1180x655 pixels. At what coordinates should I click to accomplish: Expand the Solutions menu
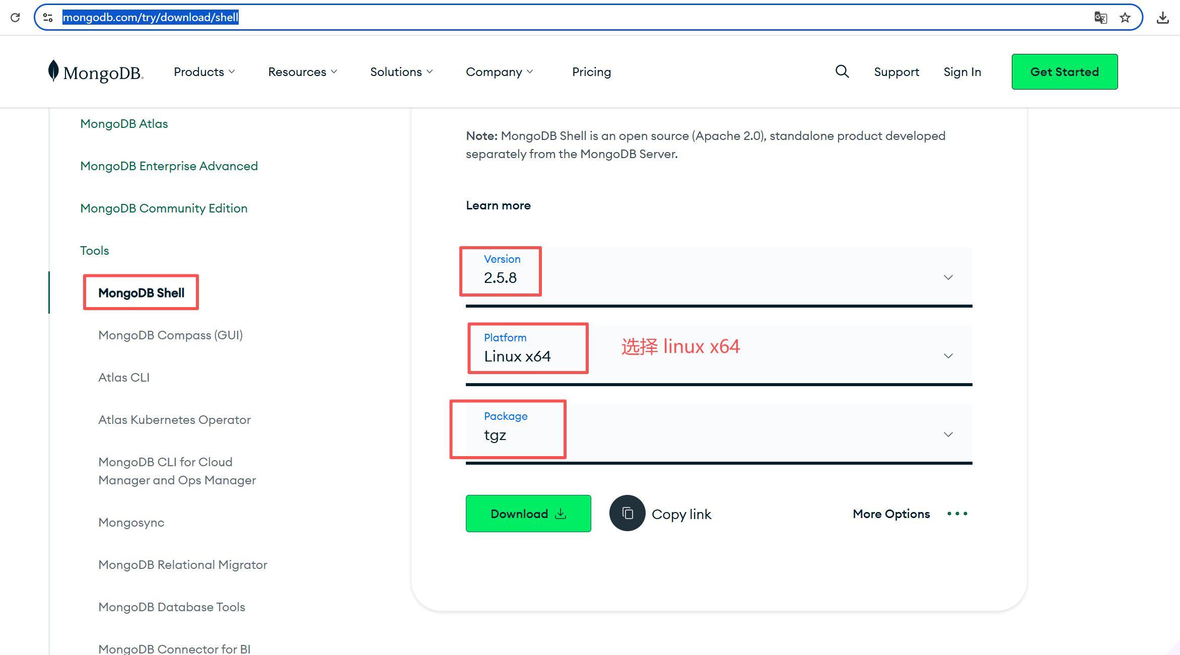(x=401, y=72)
